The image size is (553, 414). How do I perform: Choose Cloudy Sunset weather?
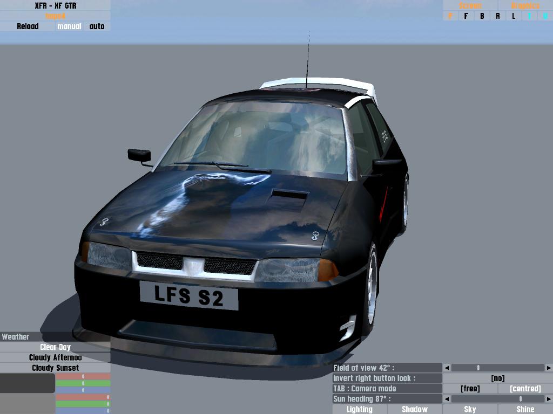(56, 368)
